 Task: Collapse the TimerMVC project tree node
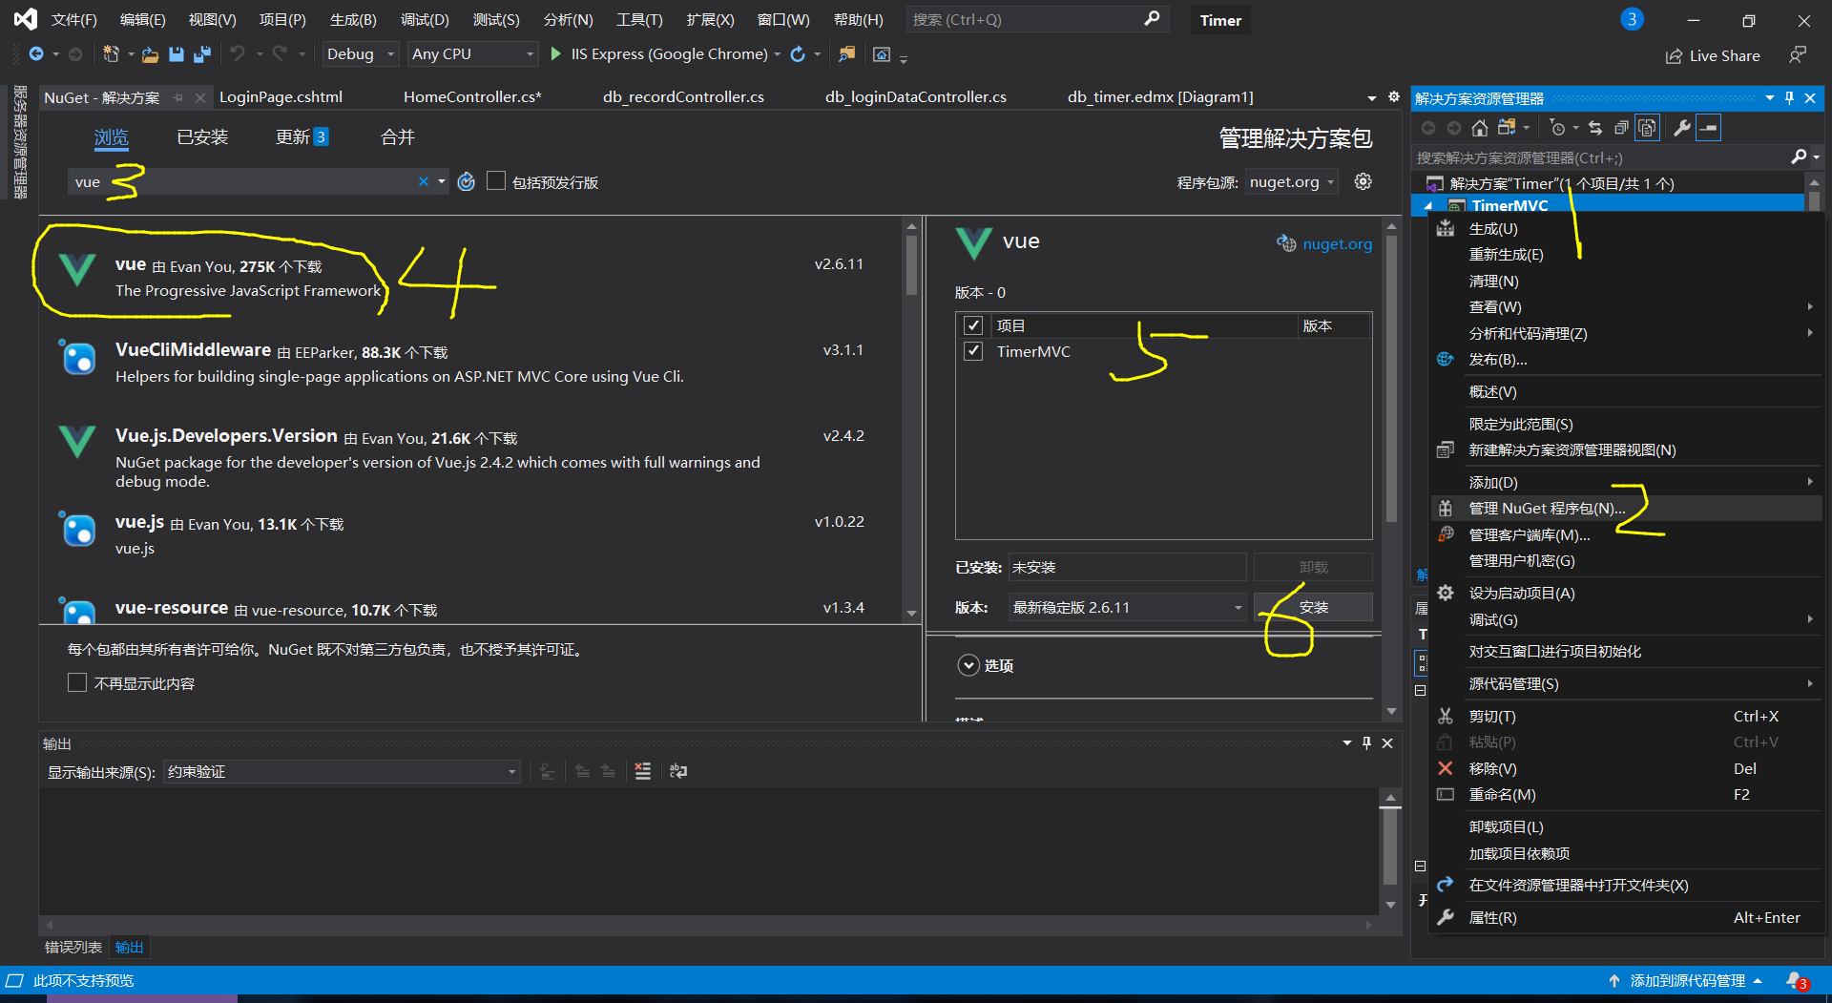[1428, 206]
